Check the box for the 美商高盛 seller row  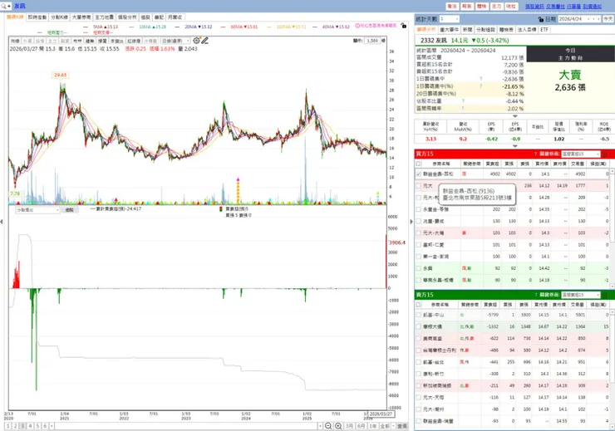[x=419, y=338]
